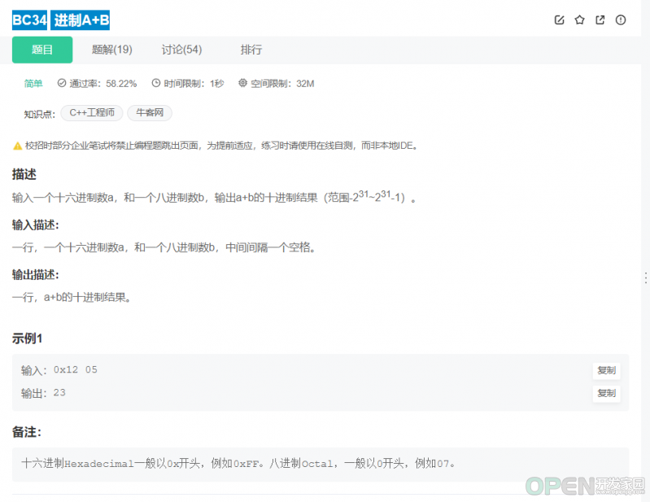Click the C++工程师 knowledge tag

[x=92, y=113]
